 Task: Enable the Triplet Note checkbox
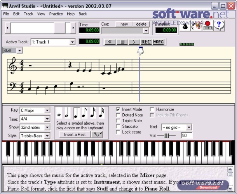pos(118,121)
